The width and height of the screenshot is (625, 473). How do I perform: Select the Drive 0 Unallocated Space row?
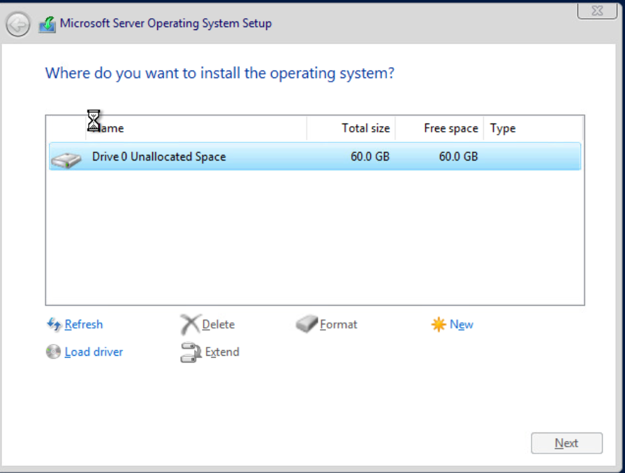point(315,156)
